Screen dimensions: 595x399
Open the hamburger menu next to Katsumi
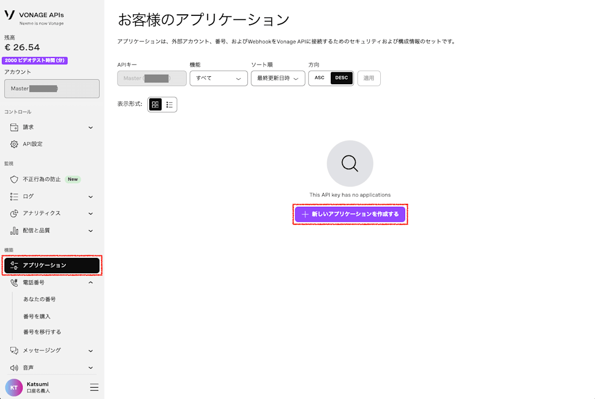(94, 387)
